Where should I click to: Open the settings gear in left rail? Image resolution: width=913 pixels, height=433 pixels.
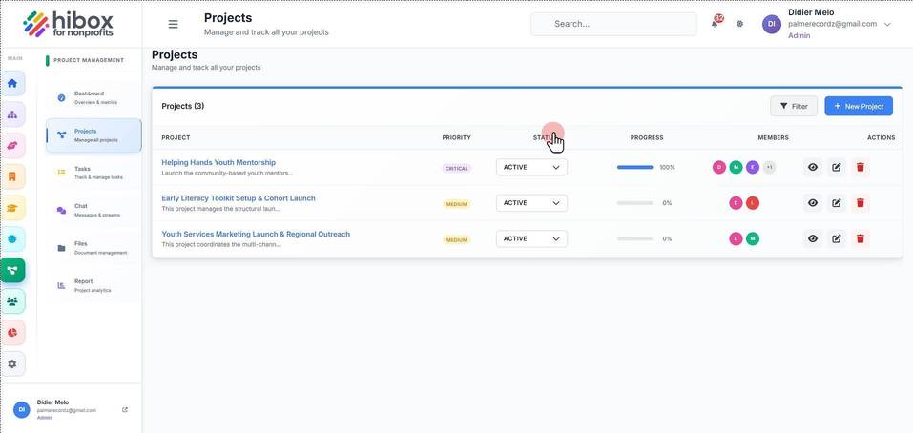click(12, 363)
